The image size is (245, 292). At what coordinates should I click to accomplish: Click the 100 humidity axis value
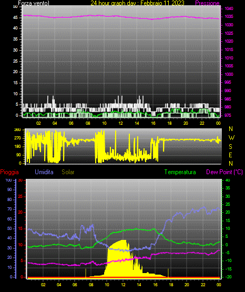pos(9,180)
